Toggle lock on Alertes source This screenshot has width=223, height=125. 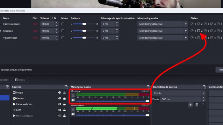64,98
